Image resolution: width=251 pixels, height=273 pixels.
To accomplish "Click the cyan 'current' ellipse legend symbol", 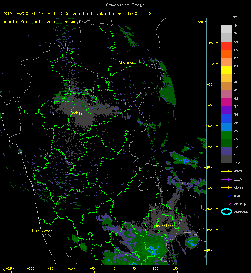I will pos(226,212).
